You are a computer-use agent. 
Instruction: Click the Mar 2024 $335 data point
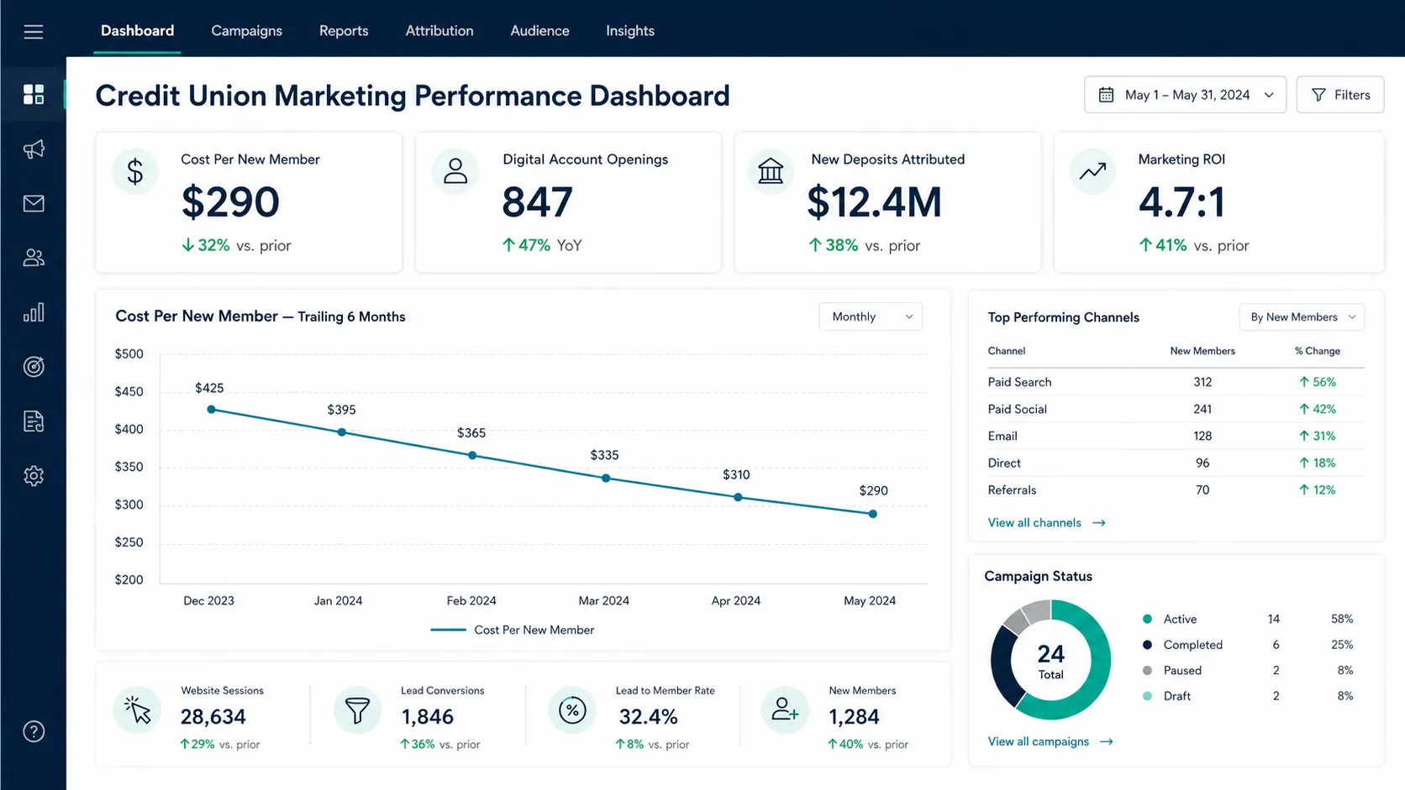(x=606, y=478)
